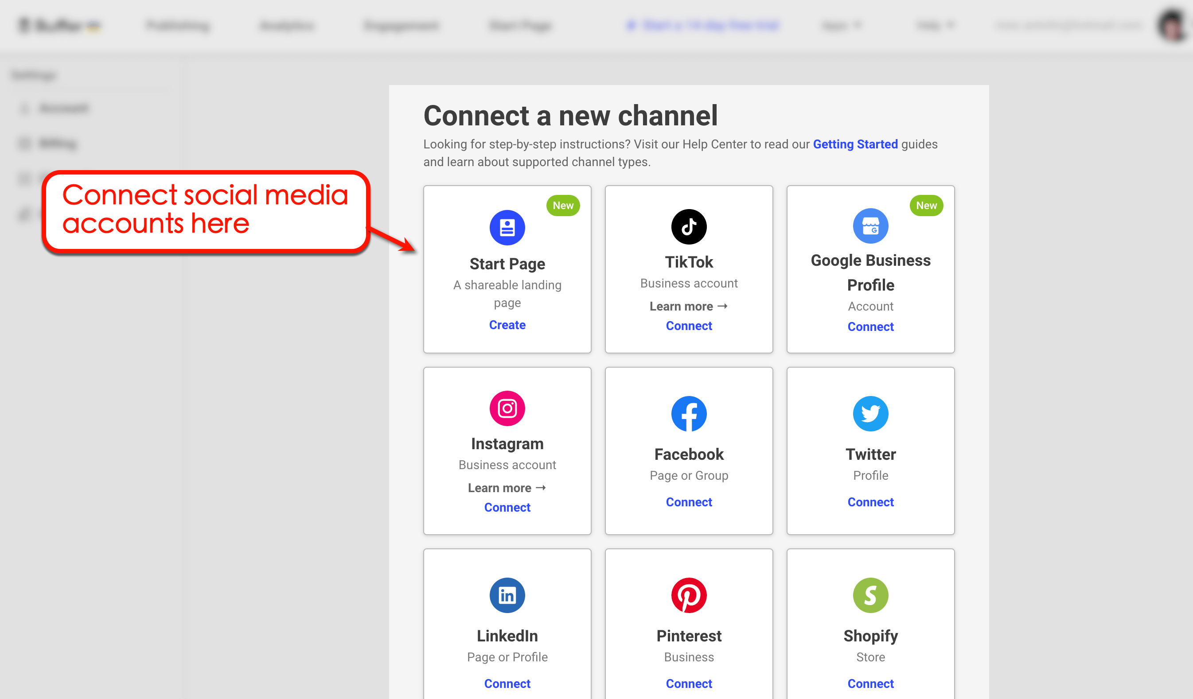Select the Instagram camera icon
Screen dimensions: 1193x699
(x=507, y=408)
